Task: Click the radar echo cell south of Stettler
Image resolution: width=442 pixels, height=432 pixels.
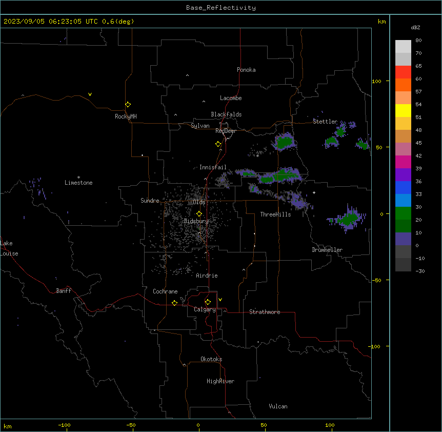Action: tap(332, 142)
